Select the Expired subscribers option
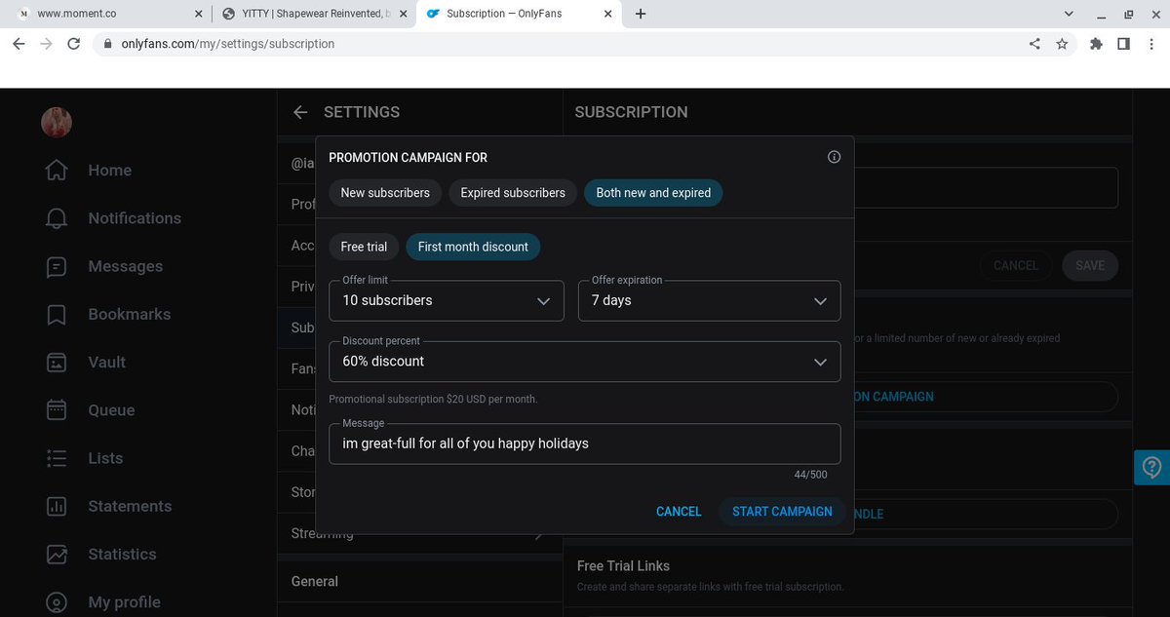 coord(513,193)
